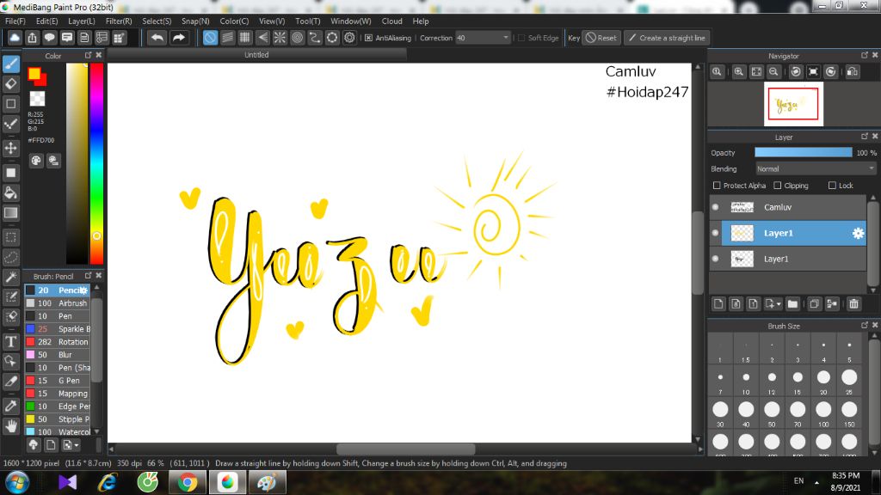Select the Airbrush brush
This screenshot has width=881, height=495.
point(58,303)
